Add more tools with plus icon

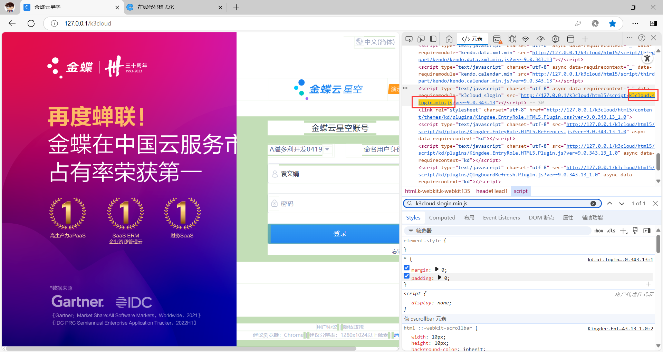585,39
